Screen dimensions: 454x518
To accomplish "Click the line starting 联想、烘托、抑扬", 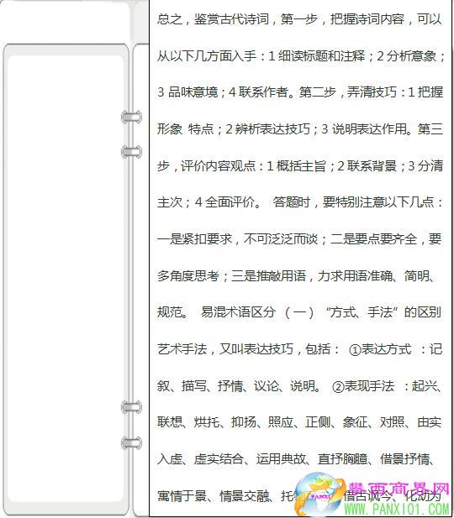I will coord(299,422).
